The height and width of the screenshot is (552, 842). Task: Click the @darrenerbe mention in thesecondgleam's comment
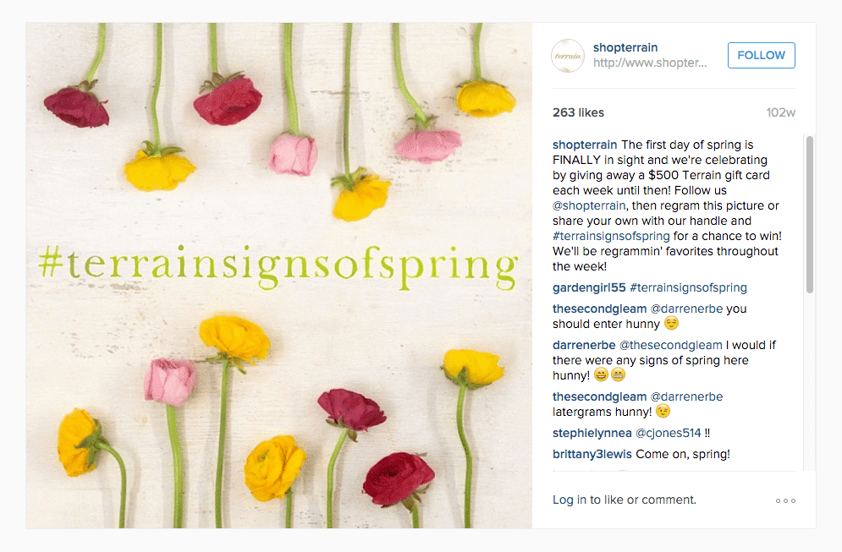pos(682,309)
